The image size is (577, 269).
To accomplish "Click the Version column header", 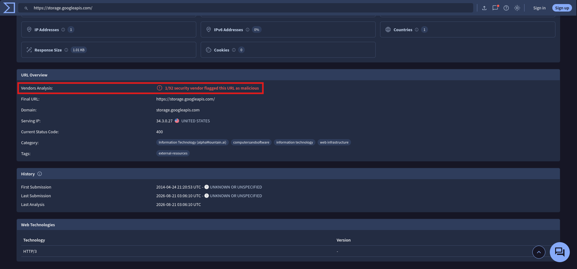I will (344, 240).
